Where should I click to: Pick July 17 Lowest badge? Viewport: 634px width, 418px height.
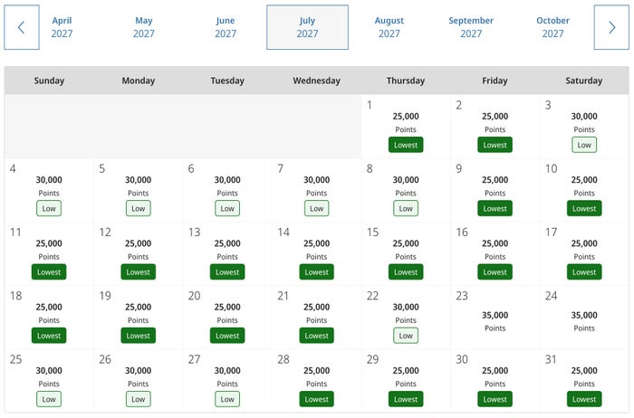pyautogui.click(x=584, y=271)
